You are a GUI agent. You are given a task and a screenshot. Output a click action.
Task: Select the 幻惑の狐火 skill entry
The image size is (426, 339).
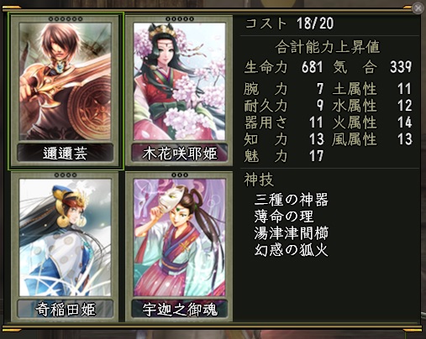(292, 250)
